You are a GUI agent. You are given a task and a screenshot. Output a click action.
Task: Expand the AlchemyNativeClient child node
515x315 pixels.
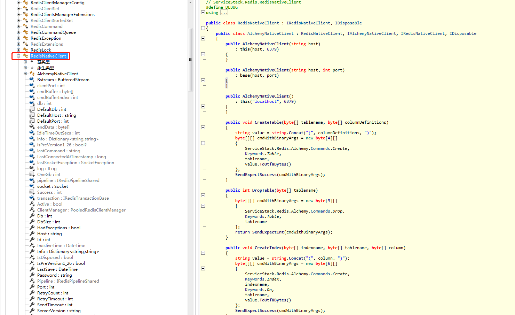25,74
